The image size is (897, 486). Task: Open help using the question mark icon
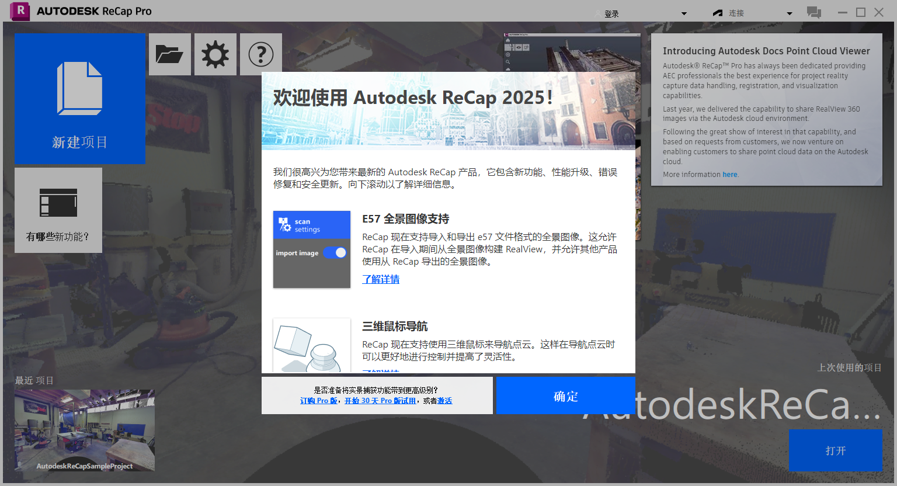coord(260,54)
